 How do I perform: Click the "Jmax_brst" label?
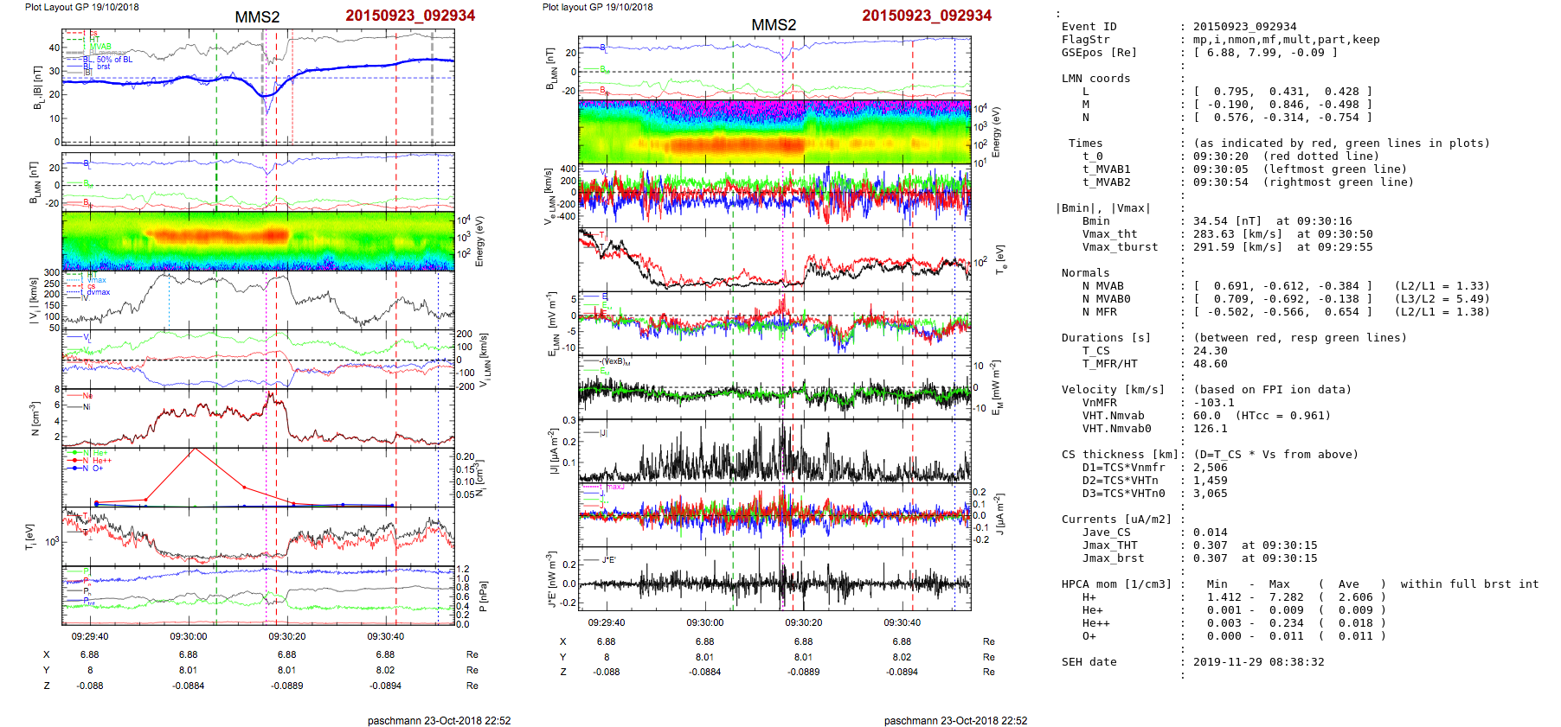1113,558
